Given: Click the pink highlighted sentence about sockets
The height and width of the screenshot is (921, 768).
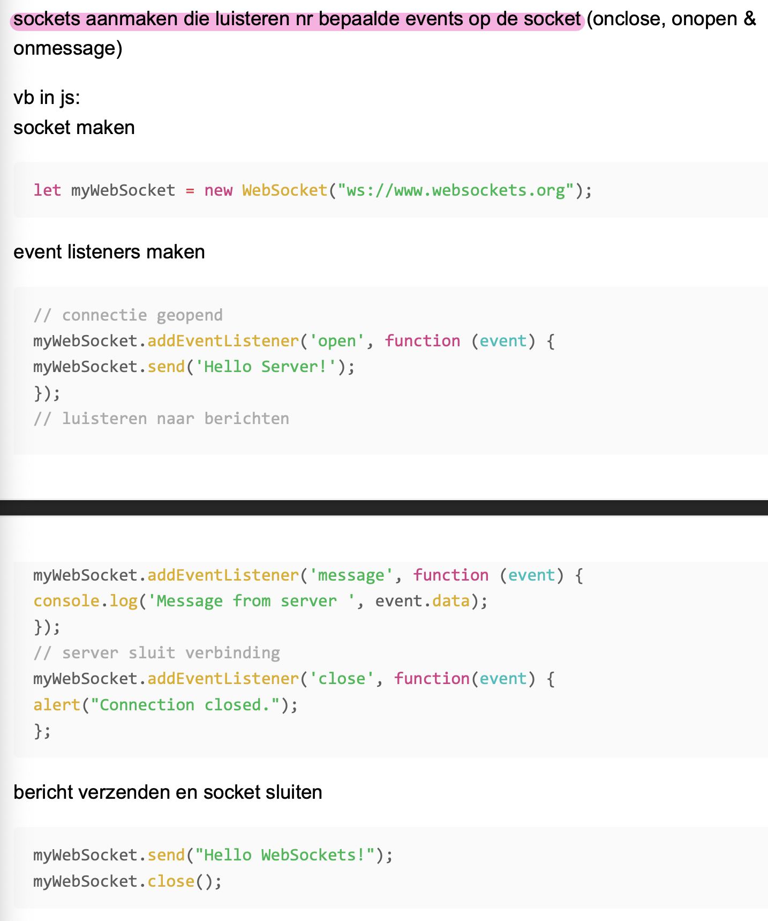Looking at the screenshot, I should tap(297, 19).
